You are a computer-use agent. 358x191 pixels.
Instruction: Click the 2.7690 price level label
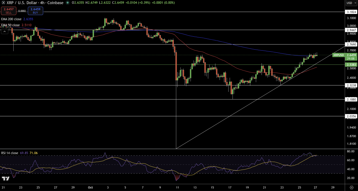pos(351,44)
